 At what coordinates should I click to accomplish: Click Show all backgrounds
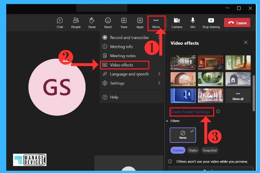click(238, 96)
